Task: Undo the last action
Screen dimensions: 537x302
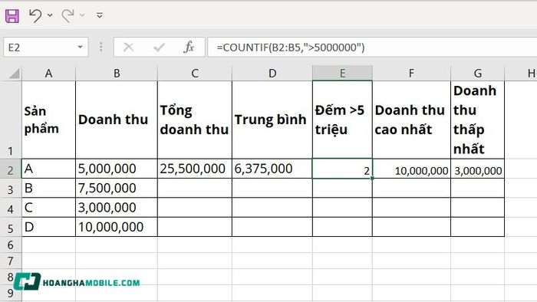Action: point(35,15)
